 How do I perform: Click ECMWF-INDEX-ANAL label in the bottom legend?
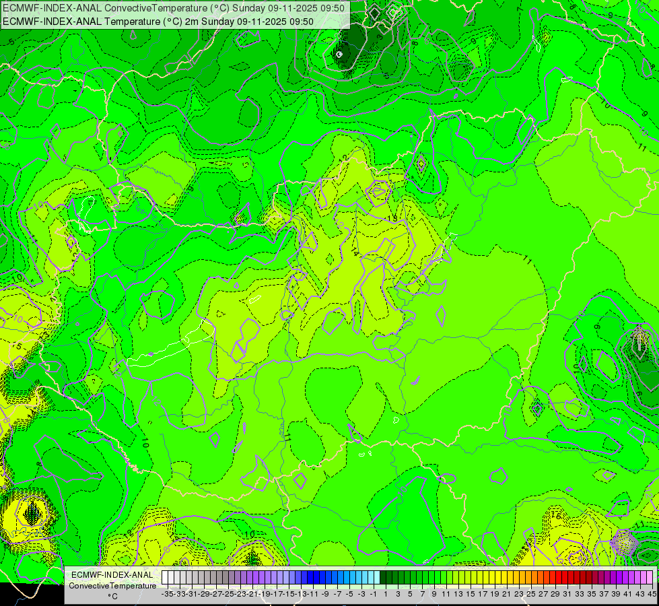click(112, 575)
